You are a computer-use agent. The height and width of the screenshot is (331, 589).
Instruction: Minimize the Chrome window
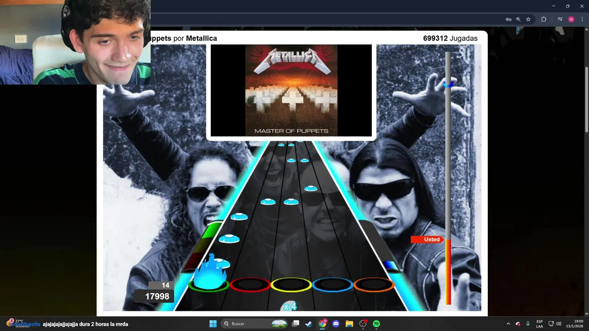(554, 6)
